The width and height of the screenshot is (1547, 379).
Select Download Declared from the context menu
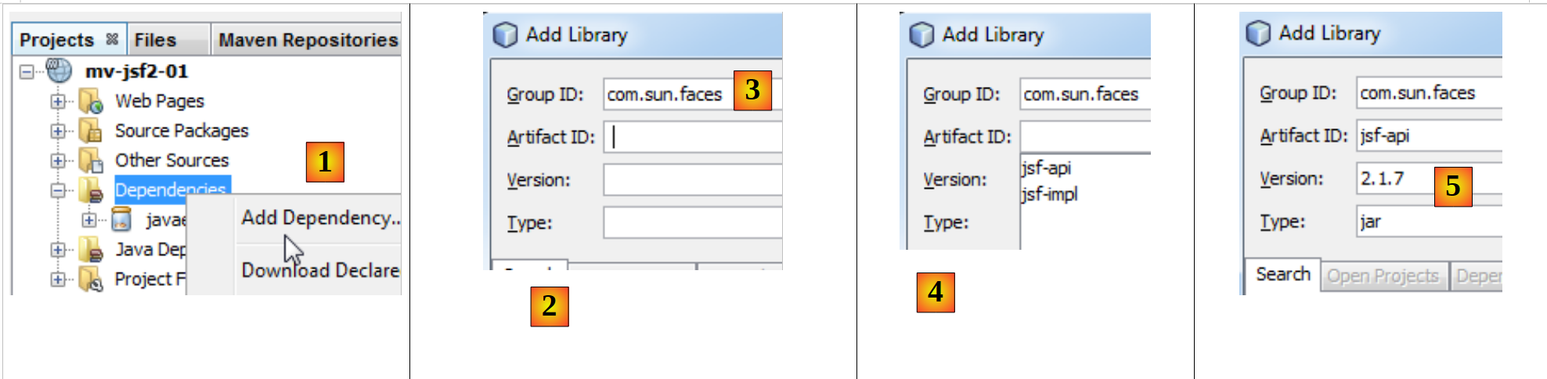pos(319,270)
